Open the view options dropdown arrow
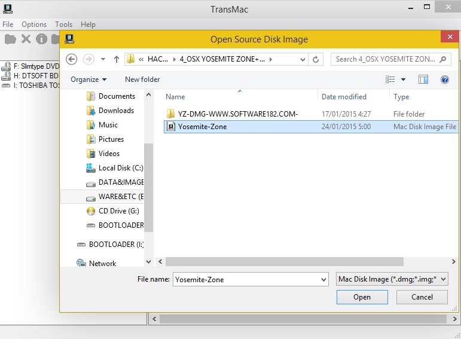This screenshot has height=339, width=461. pyautogui.click(x=404, y=80)
